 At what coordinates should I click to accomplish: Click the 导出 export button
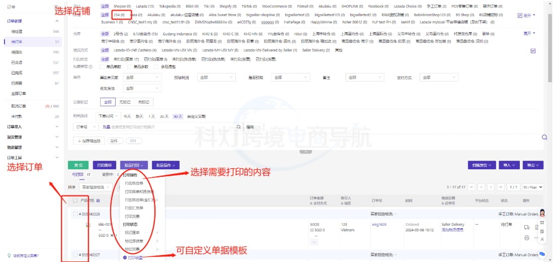click(x=533, y=165)
